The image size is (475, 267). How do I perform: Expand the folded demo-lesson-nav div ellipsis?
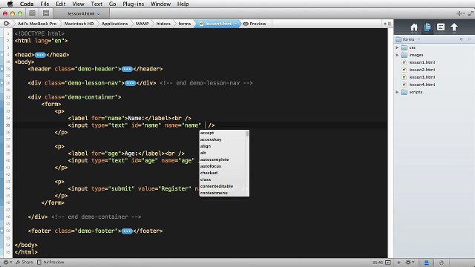131,83
